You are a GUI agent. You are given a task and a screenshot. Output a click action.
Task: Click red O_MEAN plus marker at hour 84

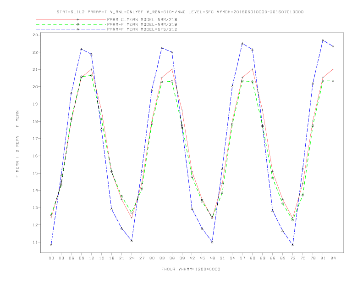point(333,69)
